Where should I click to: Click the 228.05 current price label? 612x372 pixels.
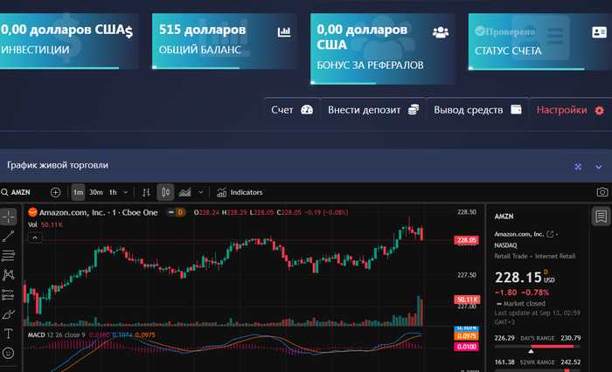[x=466, y=240]
